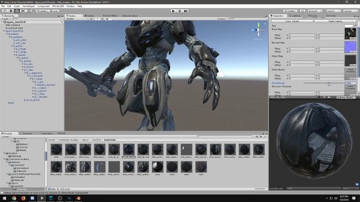Click the Base Map texture thumbnail
Image resolution: width=360 pixels, height=202 pixels.
(350, 34)
